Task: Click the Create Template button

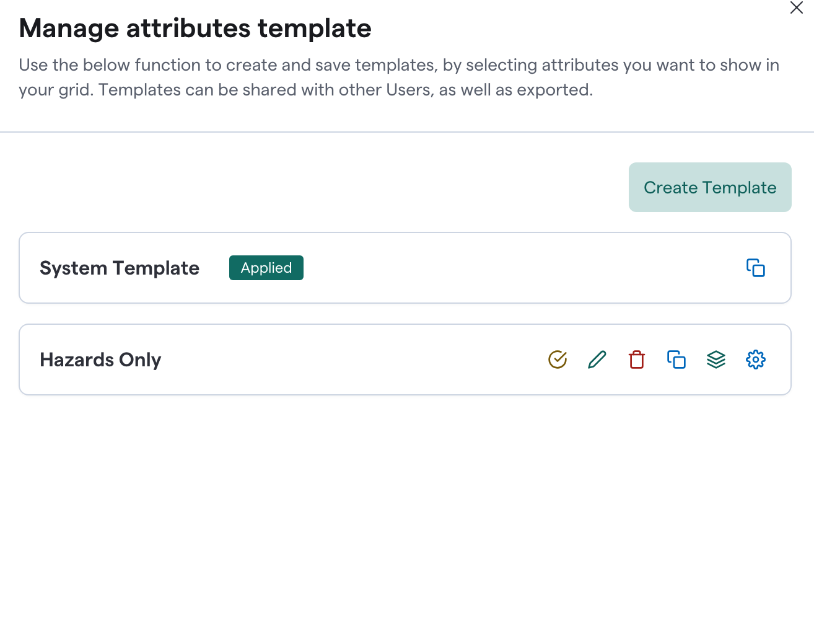Action: [x=710, y=187]
